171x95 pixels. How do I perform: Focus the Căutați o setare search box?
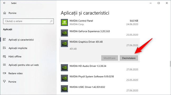pyautogui.click(x=28, y=21)
